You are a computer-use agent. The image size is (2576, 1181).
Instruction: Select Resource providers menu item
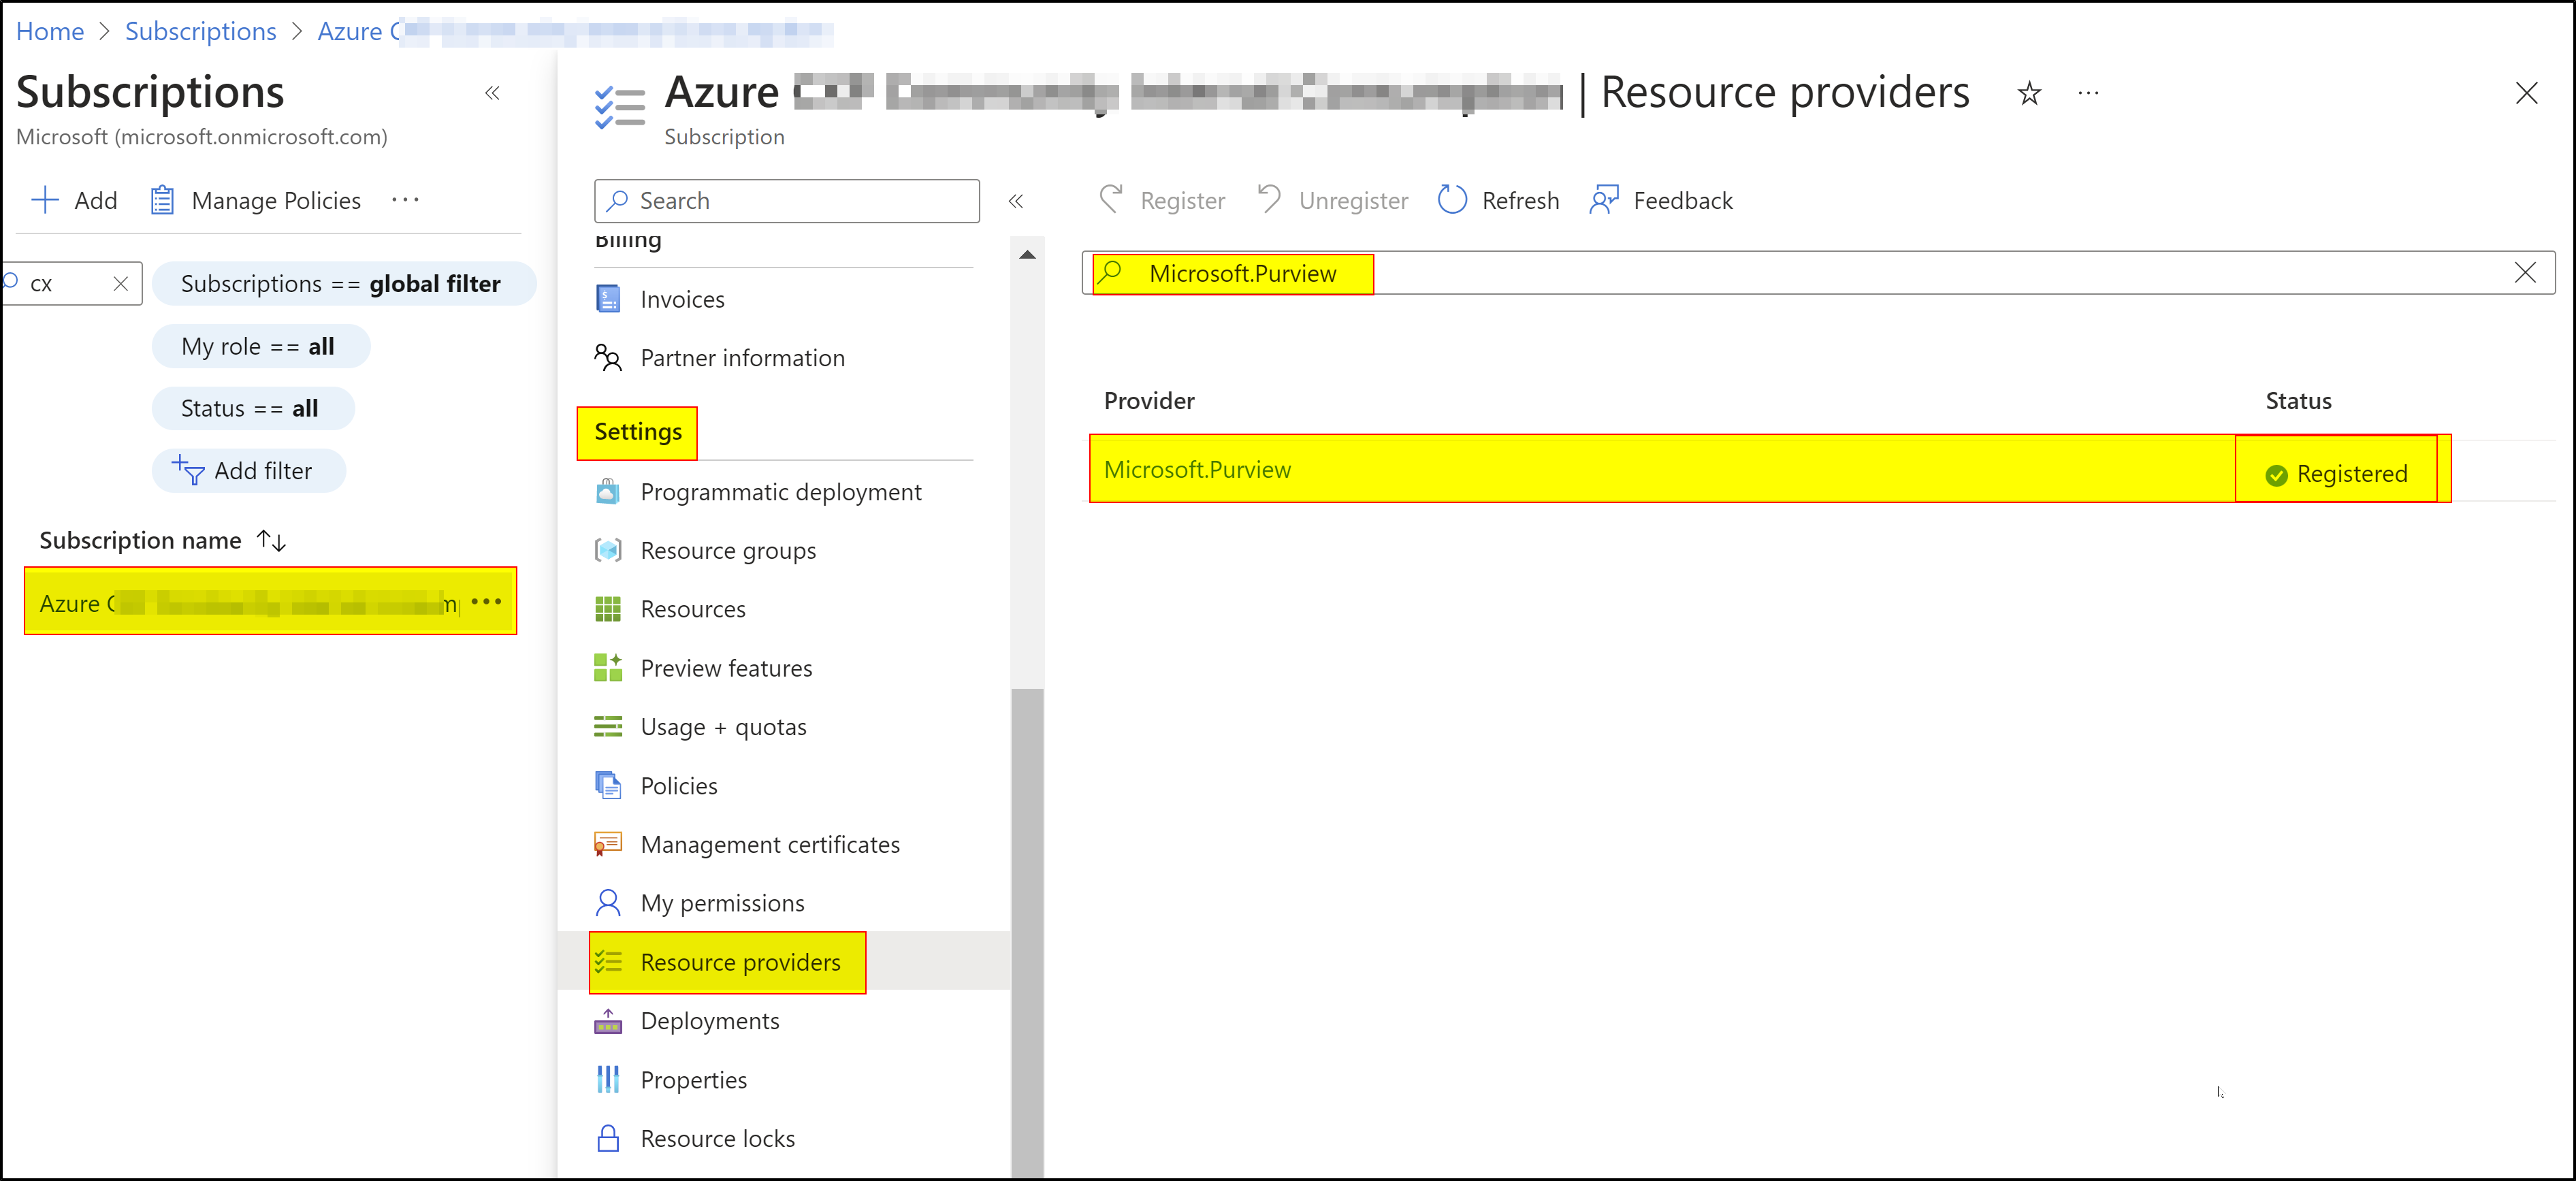740,962
